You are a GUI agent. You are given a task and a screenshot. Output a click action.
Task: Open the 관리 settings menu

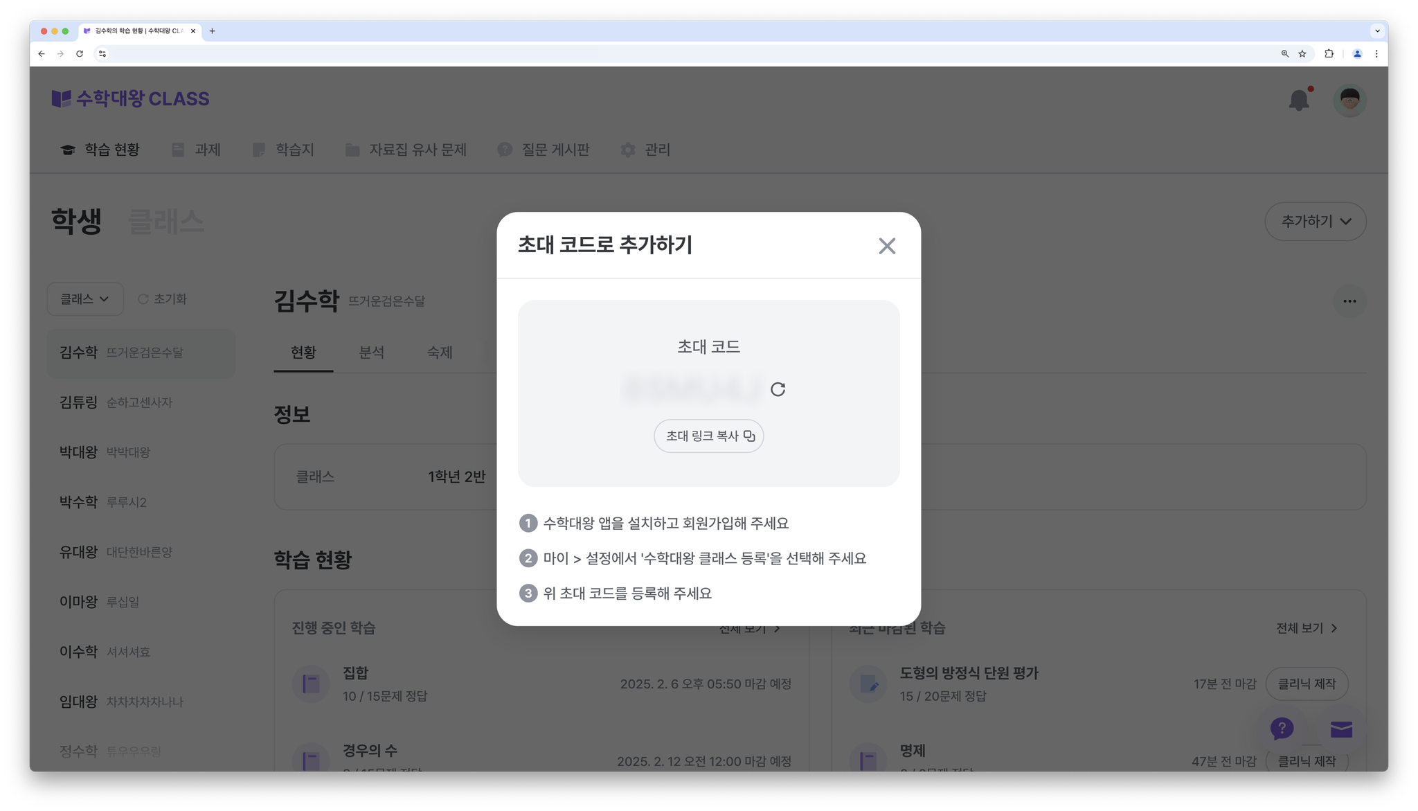[x=645, y=150]
